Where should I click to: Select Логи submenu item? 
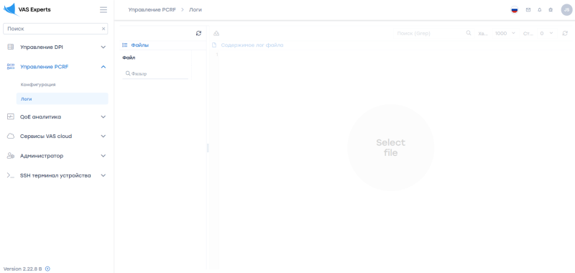pyautogui.click(x=63, y=99)
